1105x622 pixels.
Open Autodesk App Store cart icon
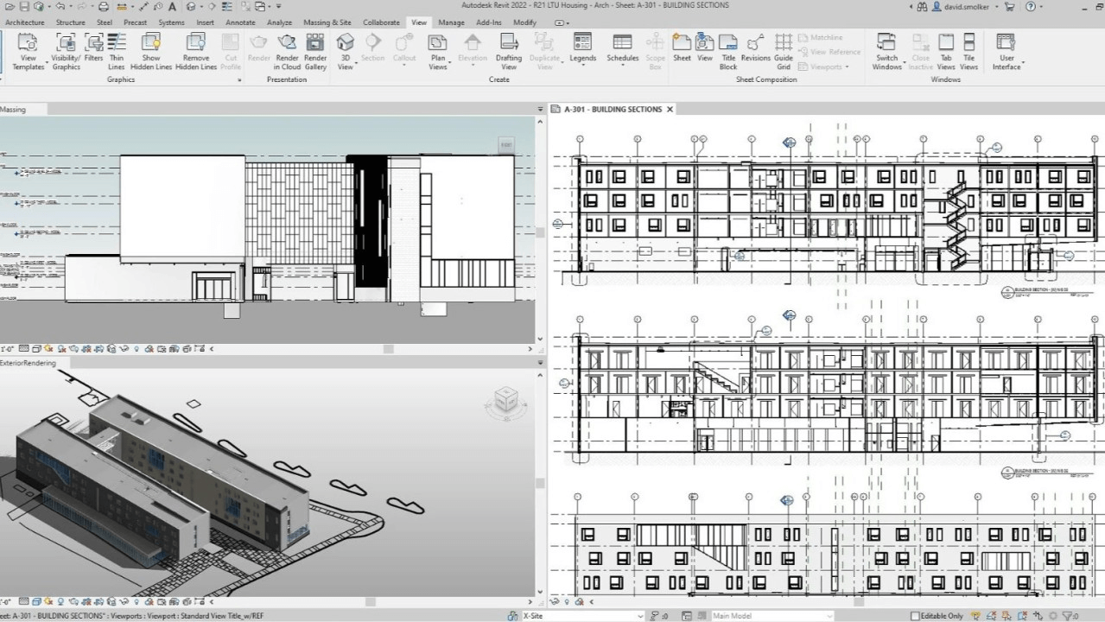pyautogui.click(x=1008, y=6)
